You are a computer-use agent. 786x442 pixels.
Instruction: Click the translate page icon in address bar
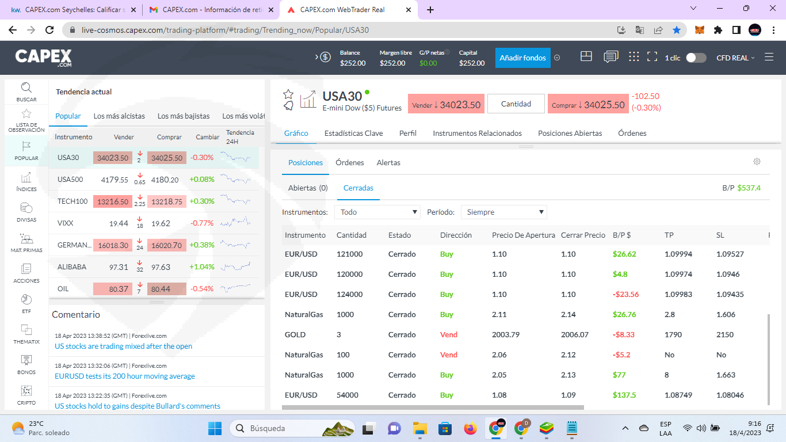click(639, 30)
